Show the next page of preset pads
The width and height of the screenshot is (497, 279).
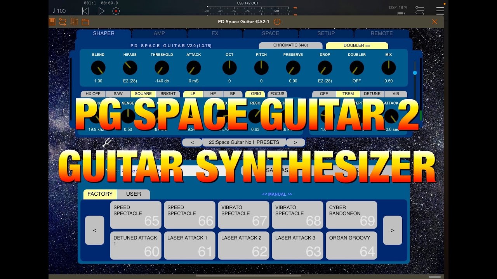[393, 230]
